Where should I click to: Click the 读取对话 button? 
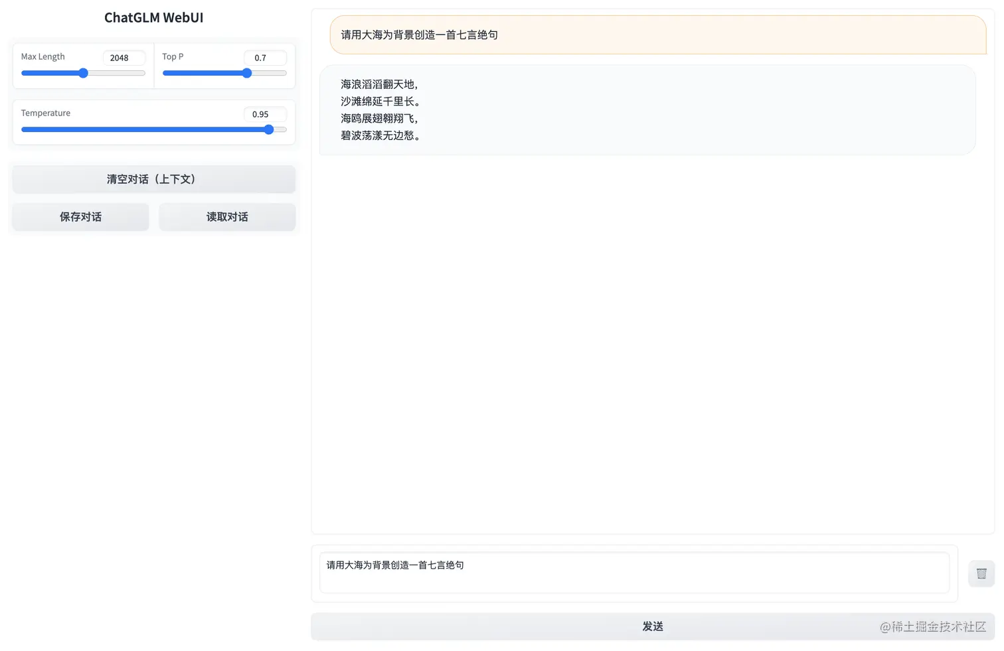(227, 217)
